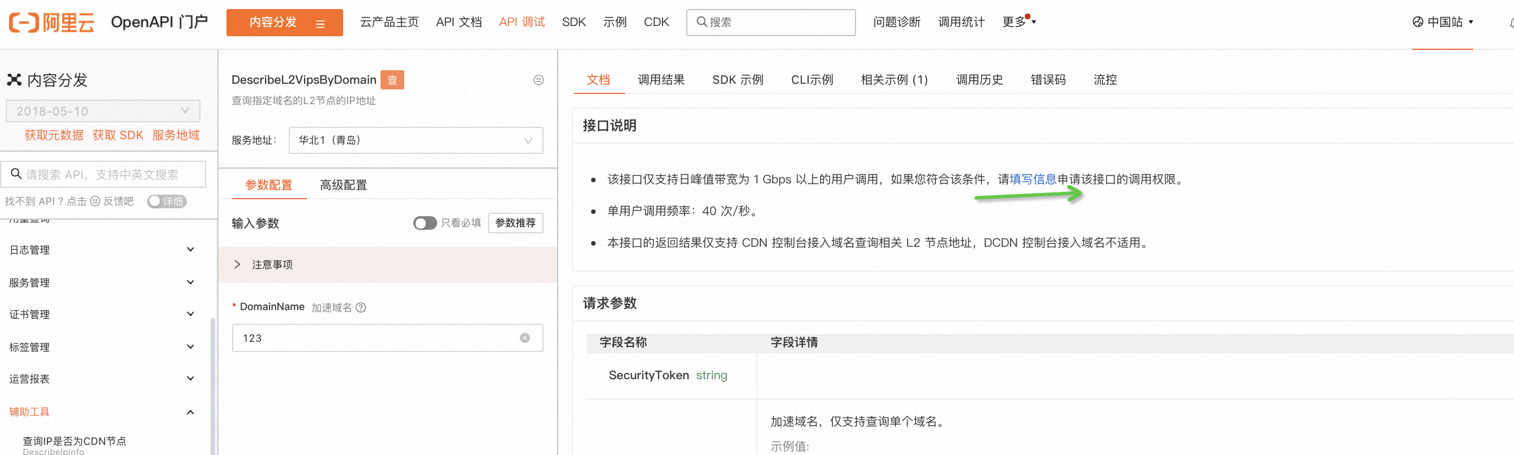Viewport: 1514px width, 455px height.
Task: Click the Aliyun logo
Action: [51, 22]
